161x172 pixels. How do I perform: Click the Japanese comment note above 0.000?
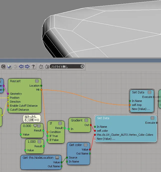pyautogui.click(x=32, y=118)
